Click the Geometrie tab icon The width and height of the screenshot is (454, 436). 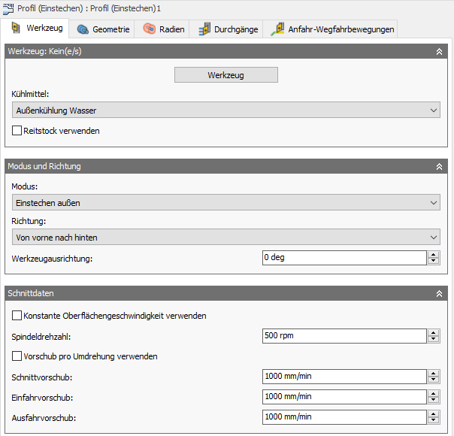click(83, 29)
